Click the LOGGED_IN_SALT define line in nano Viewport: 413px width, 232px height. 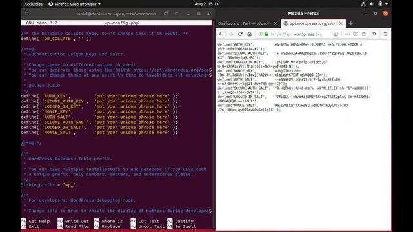point(99,128)
